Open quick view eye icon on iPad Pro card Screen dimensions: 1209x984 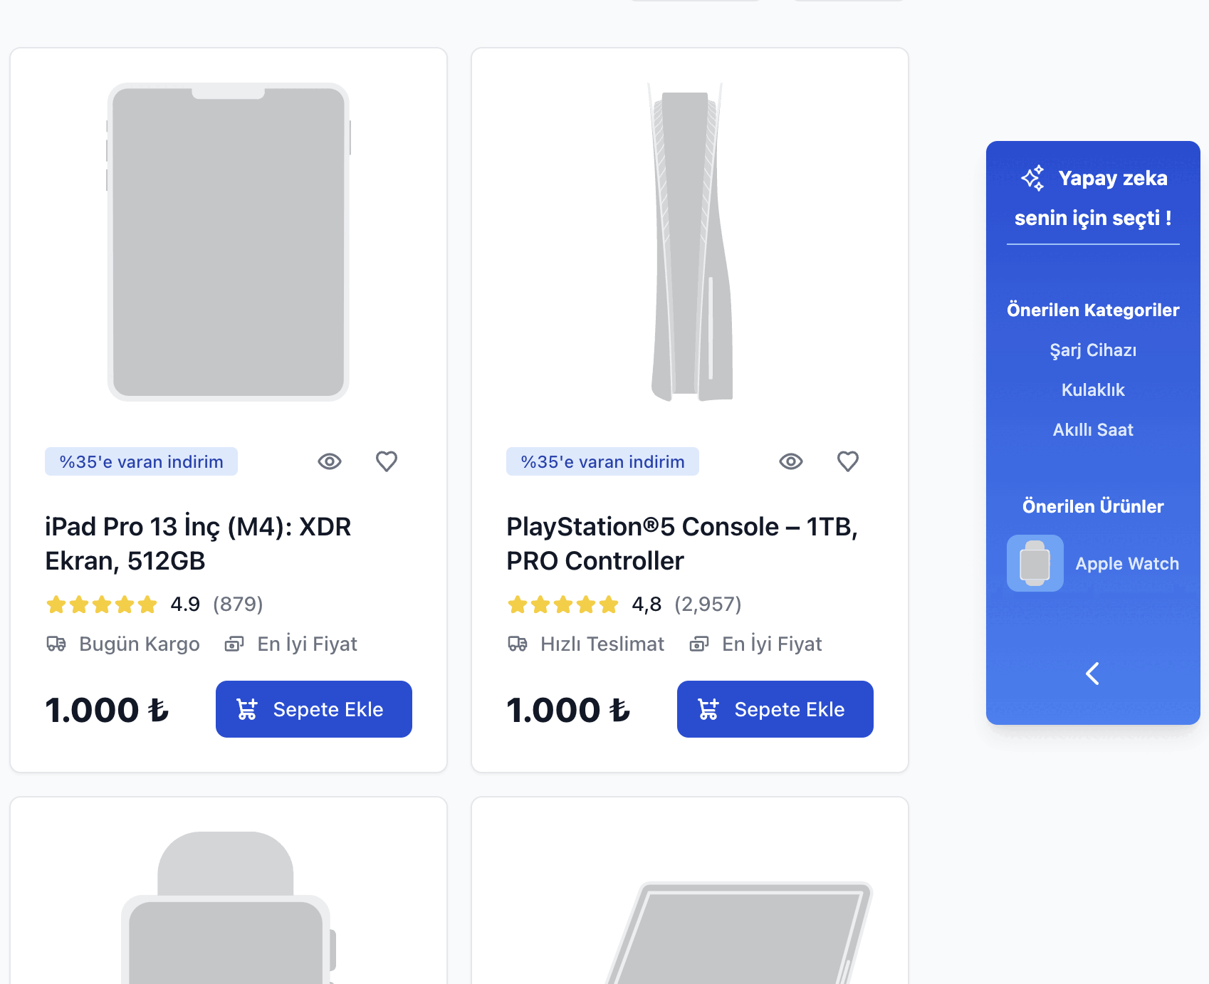point(329,461)
